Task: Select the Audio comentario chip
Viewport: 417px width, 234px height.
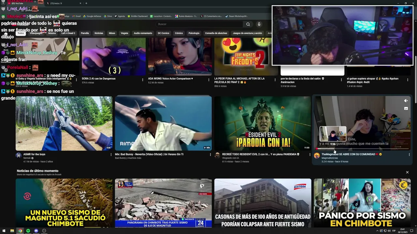Action: 143,33
